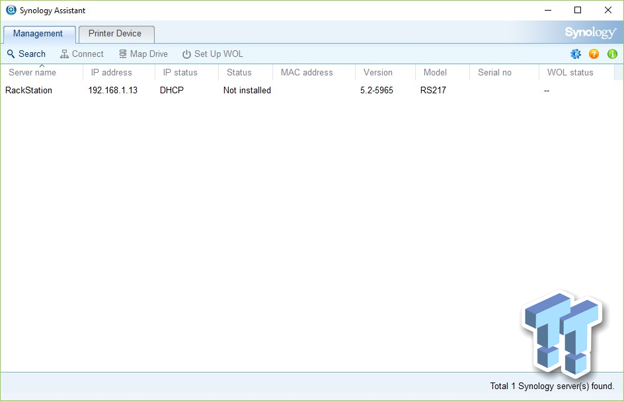Minimize the Synology Assistant window
This screenshot has width=624, height=401.
548,11
